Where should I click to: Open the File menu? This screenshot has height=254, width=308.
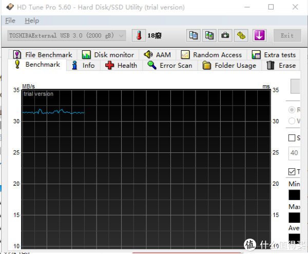tap(10, 21)
